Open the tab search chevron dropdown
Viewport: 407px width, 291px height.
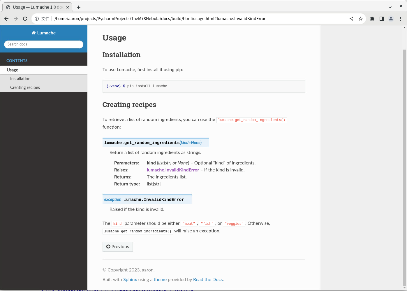pyautogui.click(x=390, y=7)
